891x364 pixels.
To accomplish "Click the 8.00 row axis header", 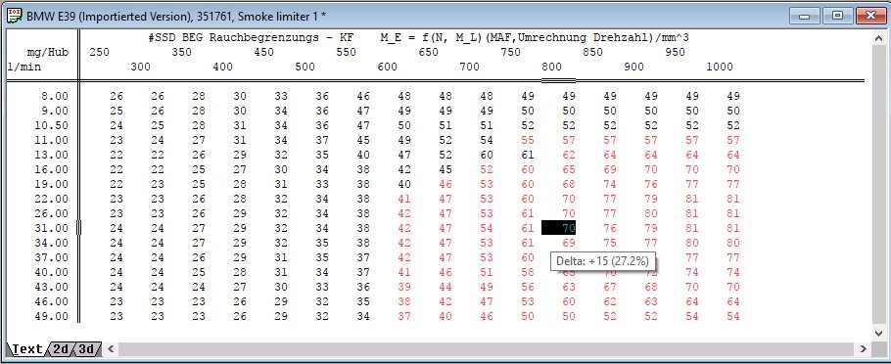I will [x=55, y=96].
